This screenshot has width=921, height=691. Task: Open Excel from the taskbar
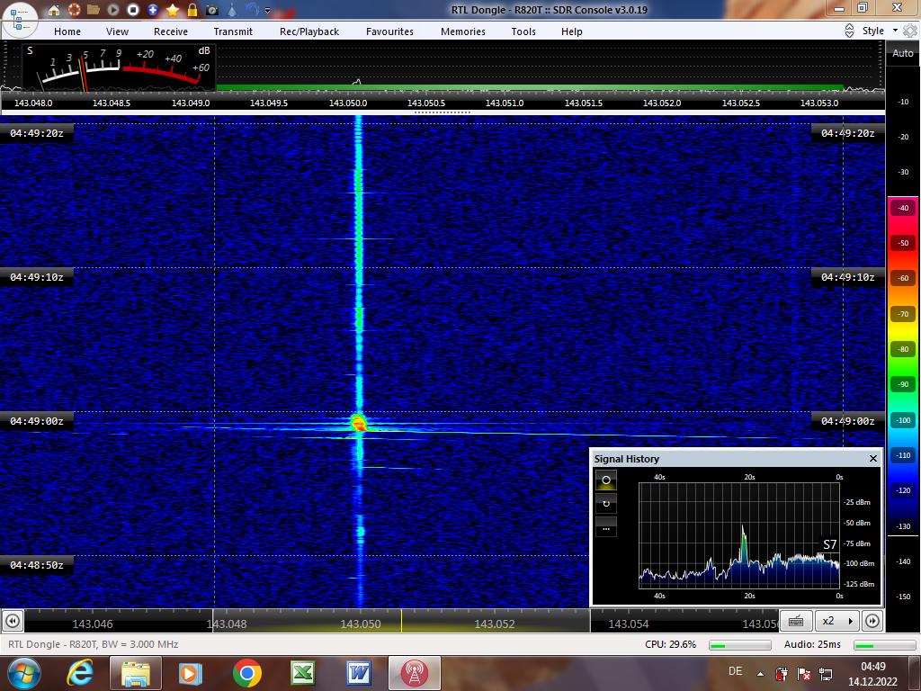tap(303, 673)
